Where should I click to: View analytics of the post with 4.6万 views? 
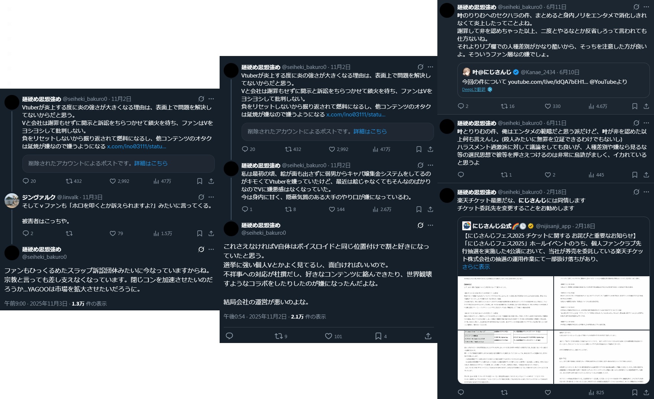[598, 106]
